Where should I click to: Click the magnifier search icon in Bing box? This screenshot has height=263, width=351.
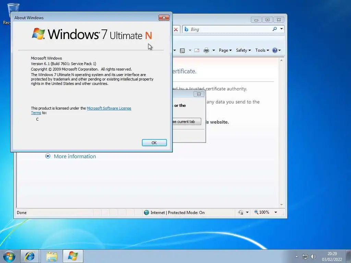(x=275, y=29)
